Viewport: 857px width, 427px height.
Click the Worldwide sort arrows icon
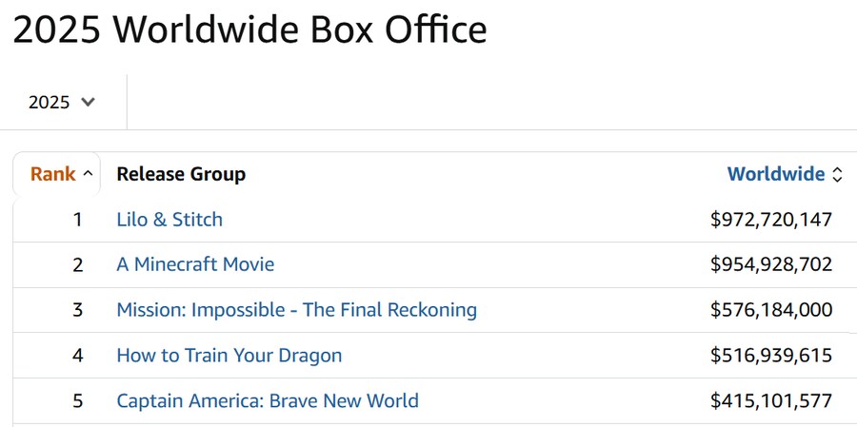tap(837, 175)
